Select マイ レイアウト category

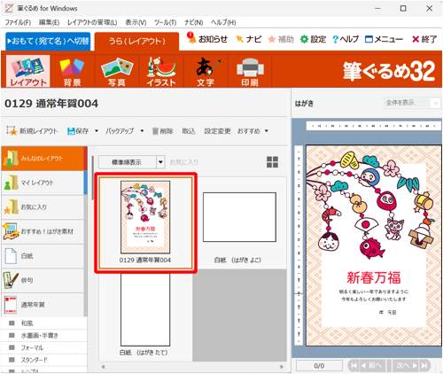pyautogui.click(x=44, y=183)
